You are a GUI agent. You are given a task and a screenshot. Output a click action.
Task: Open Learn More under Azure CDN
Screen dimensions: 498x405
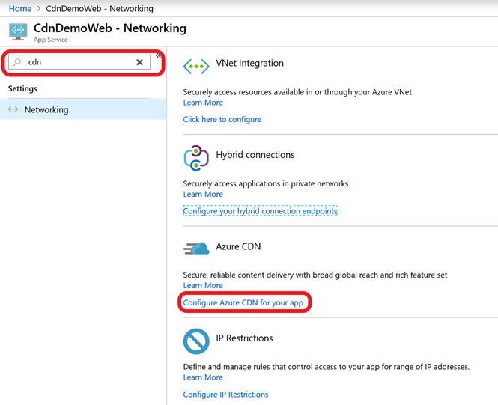(x=203, y=286)
